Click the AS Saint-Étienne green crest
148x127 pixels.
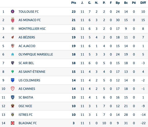point(13,72)
